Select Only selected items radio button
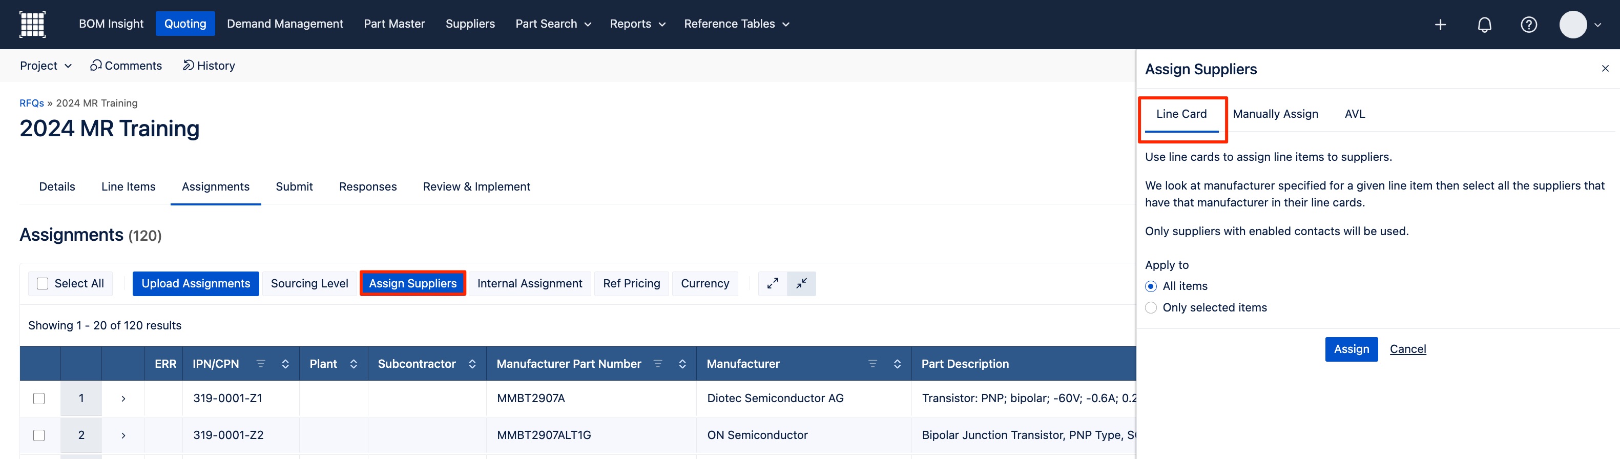 pyautogui.click(x=1151, y=307)
